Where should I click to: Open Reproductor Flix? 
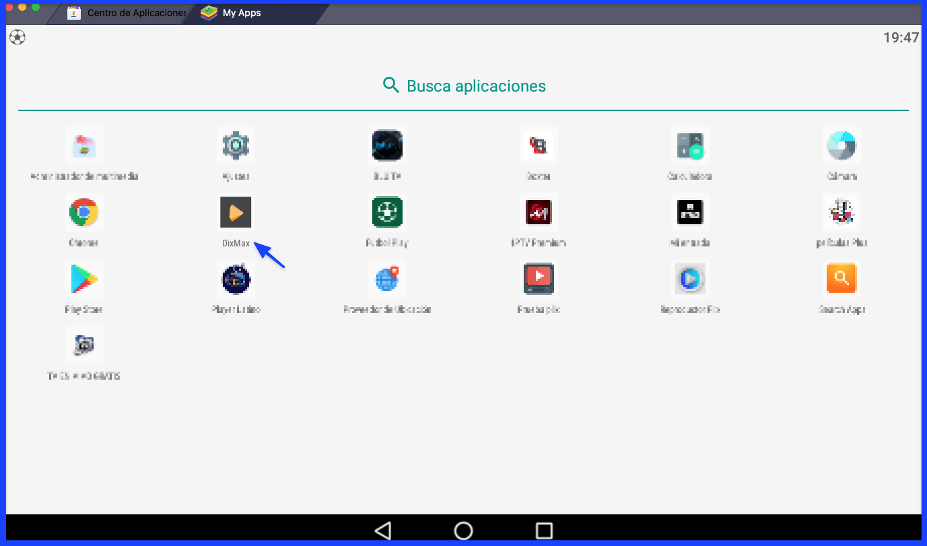[690, 279]
